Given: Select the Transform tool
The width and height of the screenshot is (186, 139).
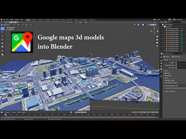Looking at the screenshot, I should tap(3, 47).
